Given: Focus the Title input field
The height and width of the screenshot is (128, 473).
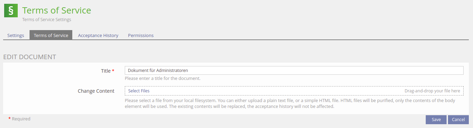Looking at the screenshot, I should click(294, 71).
